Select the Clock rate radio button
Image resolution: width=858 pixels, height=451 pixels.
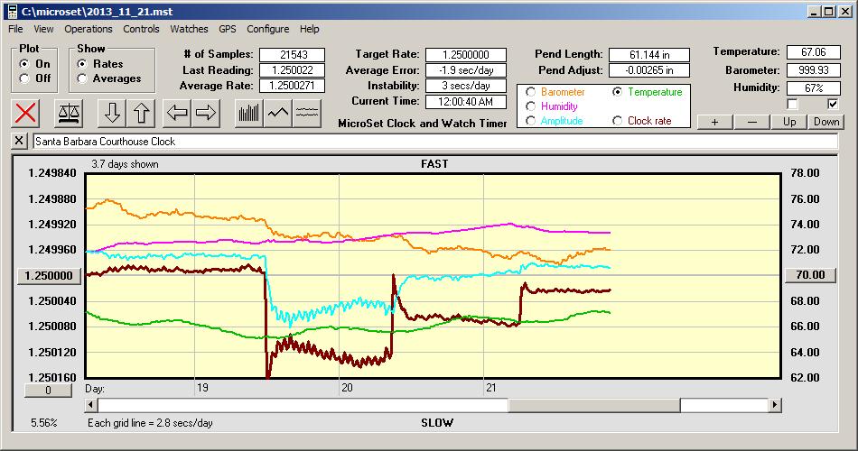coord(617,121)
